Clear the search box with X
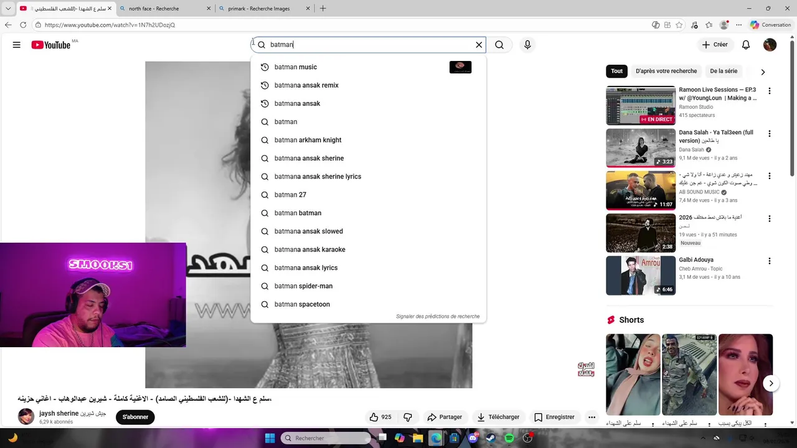The image size is (797, 448). tap(479, 45)
